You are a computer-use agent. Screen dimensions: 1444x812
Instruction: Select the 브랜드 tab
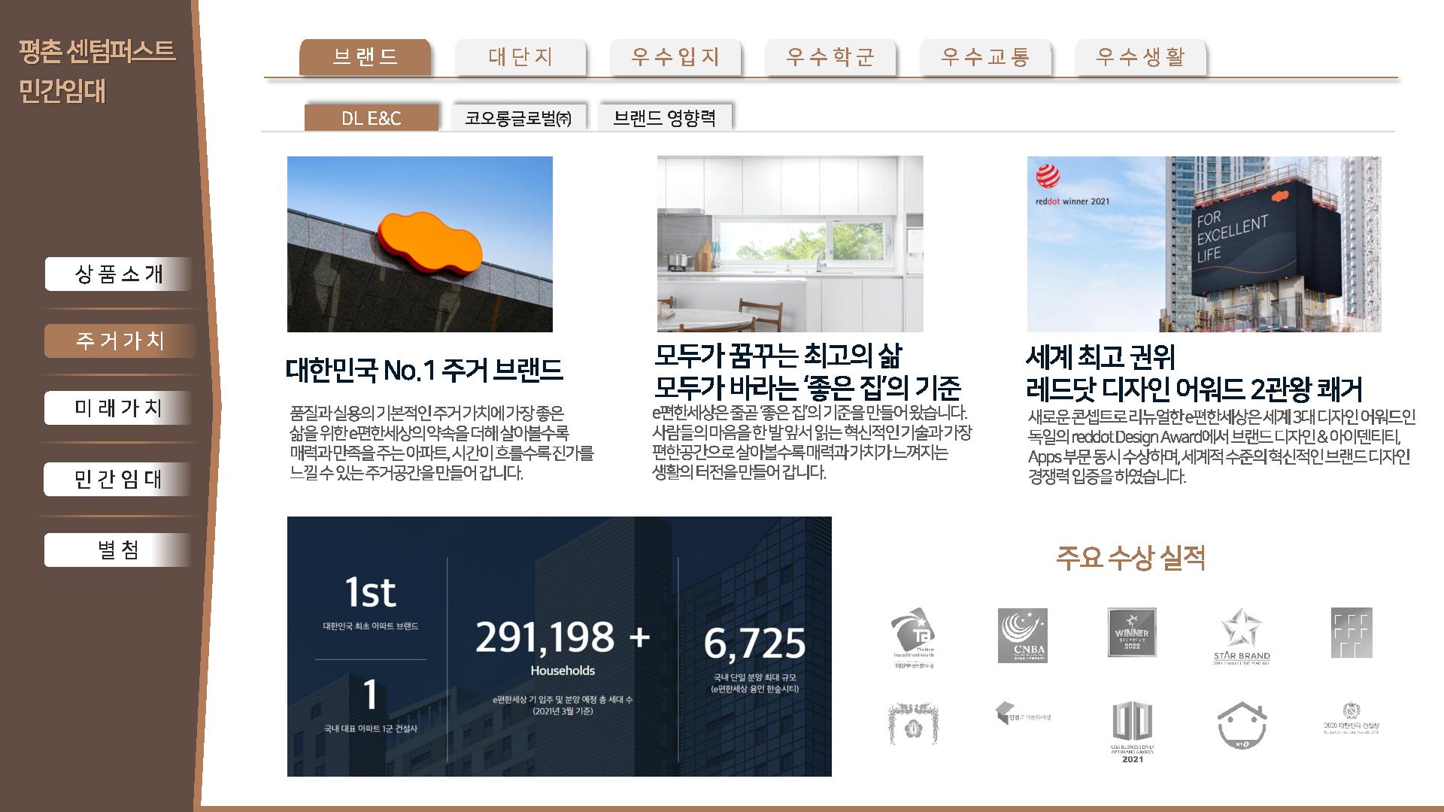[x=366, y=57]
